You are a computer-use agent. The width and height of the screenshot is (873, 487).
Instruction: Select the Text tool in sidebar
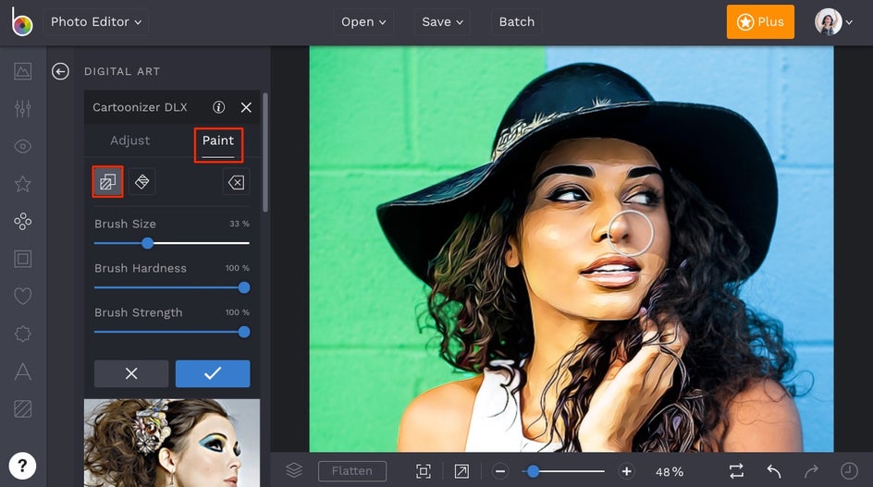tap(23, 371)
